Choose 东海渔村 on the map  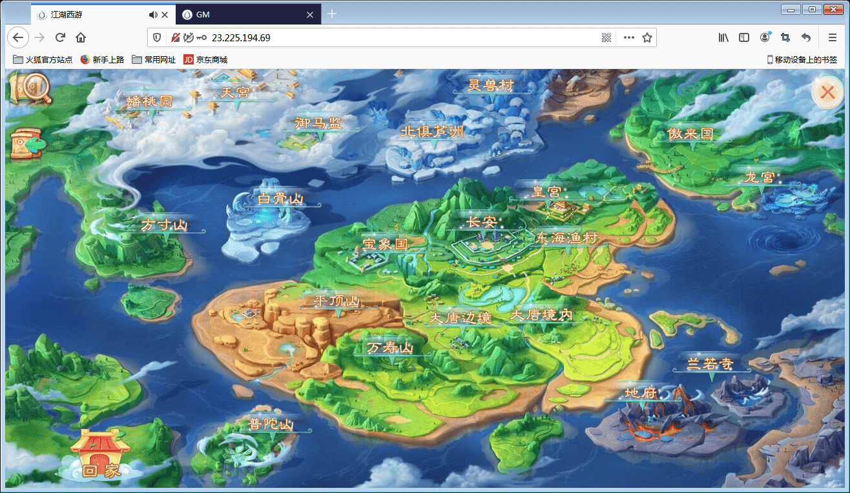click(x=566, y=238)
